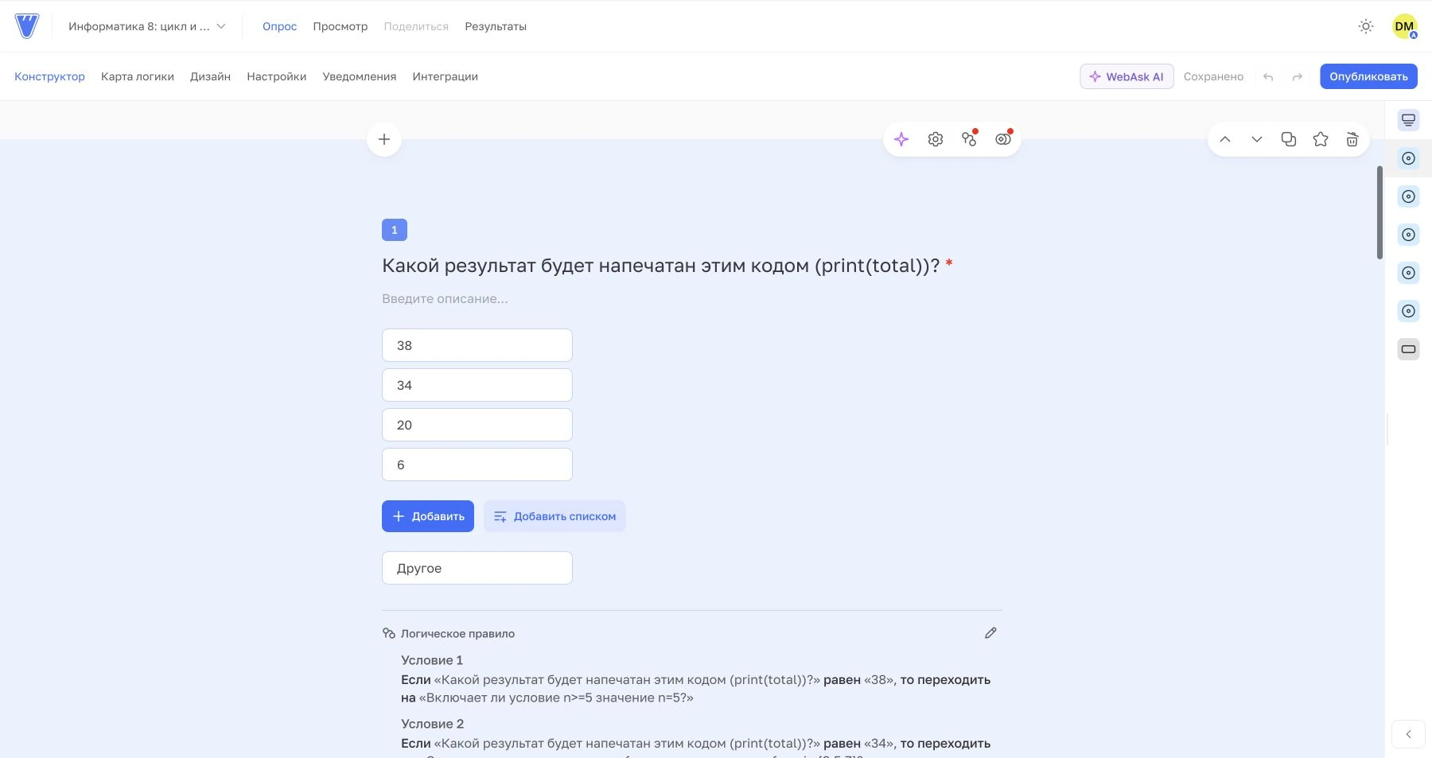Click the WebAsk logo icon
Image resolution: width=1432 pixels, height=758 pixels.
(x=27, y=26)
